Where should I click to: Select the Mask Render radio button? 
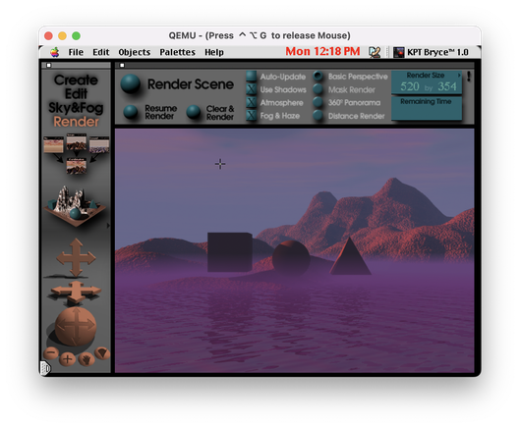pyautogui.click(x=318, y=89)
